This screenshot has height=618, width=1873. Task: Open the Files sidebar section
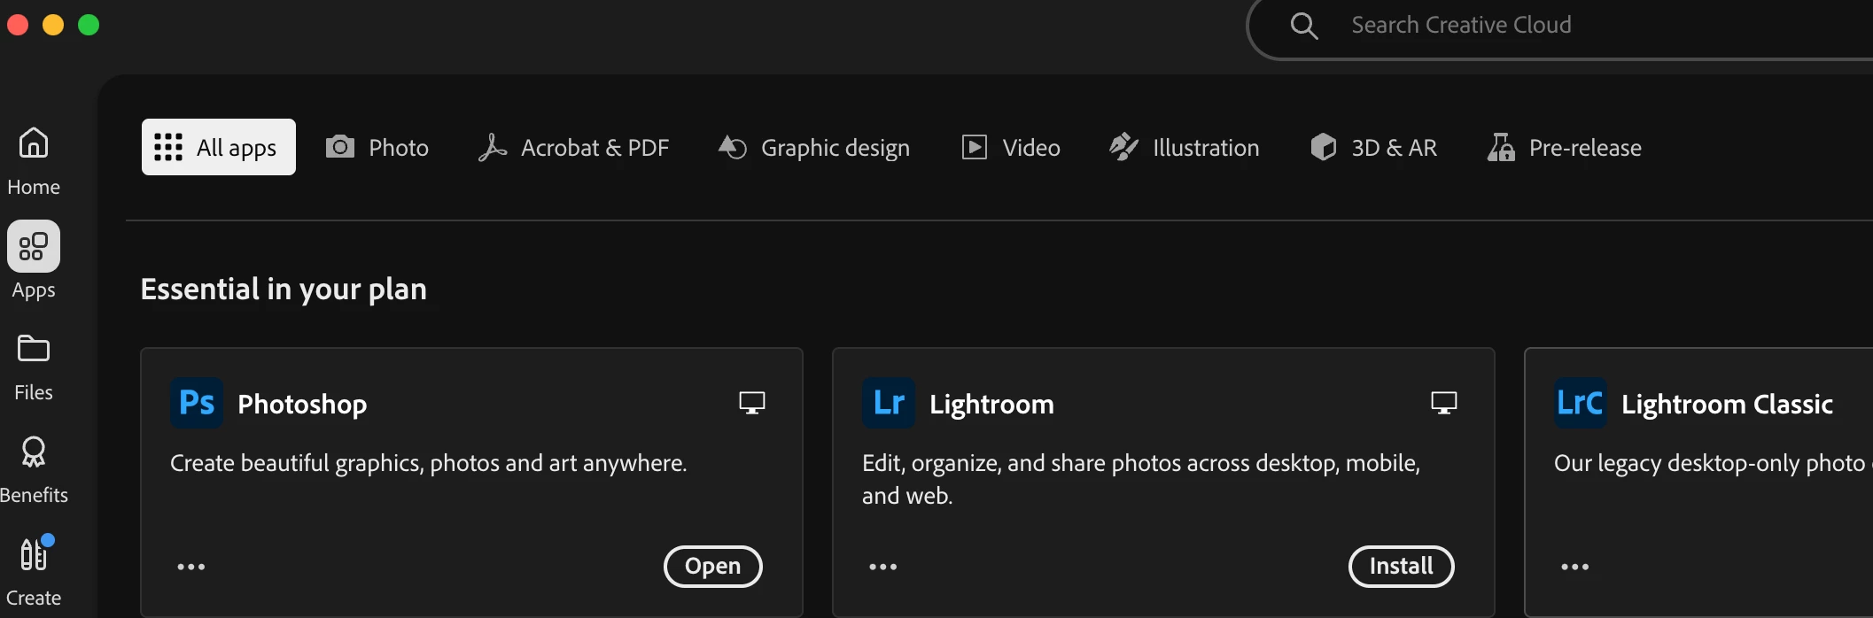click(x=34, y=367)
